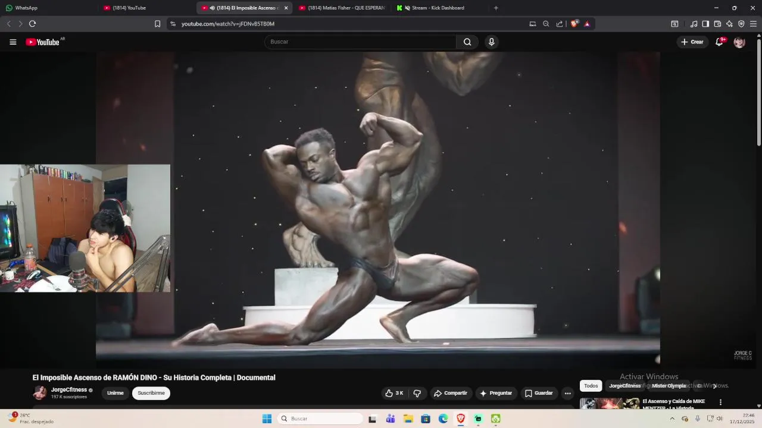Close the El Imposible Ascenso tab
The height and width of the screenshot is (428, 762).
pyautogui.click(x=286, y=8)
